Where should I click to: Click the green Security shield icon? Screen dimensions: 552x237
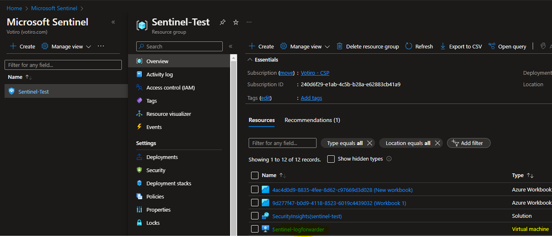(x=139, y=170)
